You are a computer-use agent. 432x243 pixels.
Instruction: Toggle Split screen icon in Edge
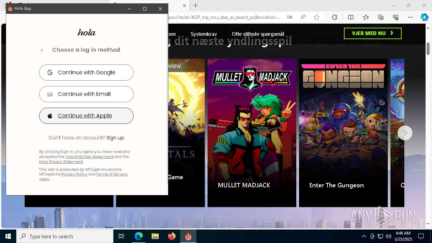pos(351,17)
